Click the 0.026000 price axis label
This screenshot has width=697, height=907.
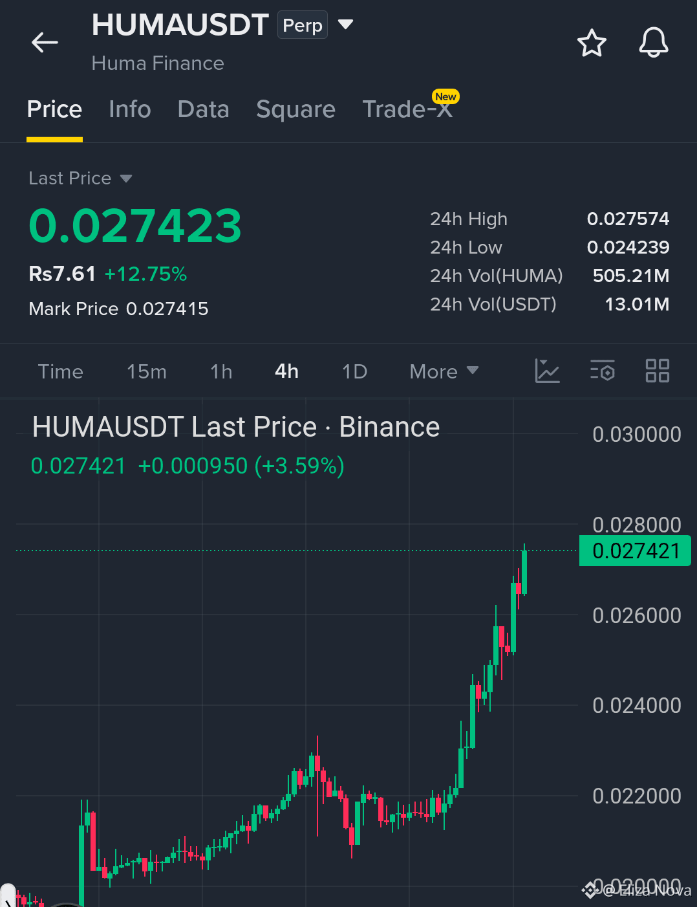(x=637, y=615)
